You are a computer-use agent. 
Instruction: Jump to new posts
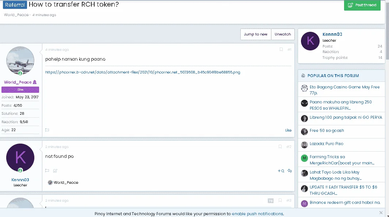256,34
